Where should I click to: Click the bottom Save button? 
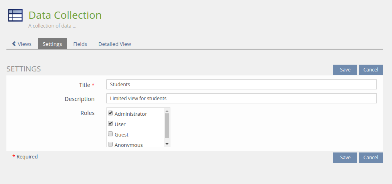(345, 158)
